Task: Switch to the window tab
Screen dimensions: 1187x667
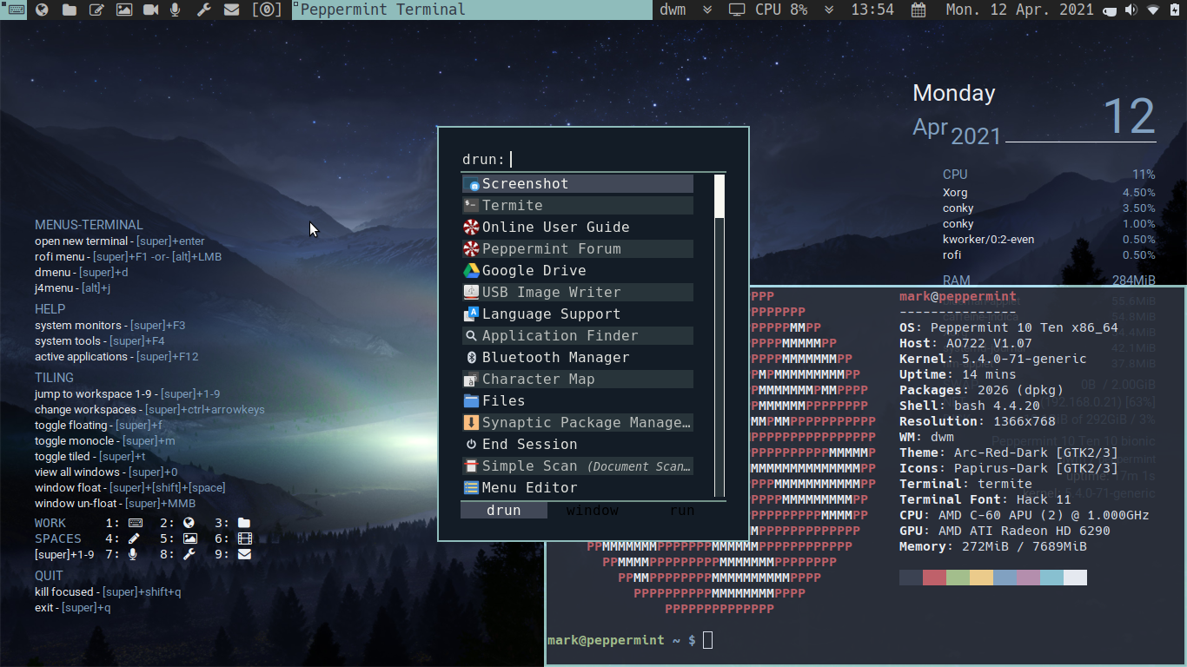Action: (593, 511)
